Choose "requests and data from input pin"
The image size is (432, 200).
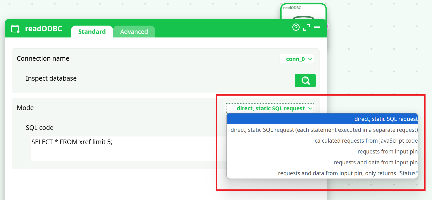point(322,163)
